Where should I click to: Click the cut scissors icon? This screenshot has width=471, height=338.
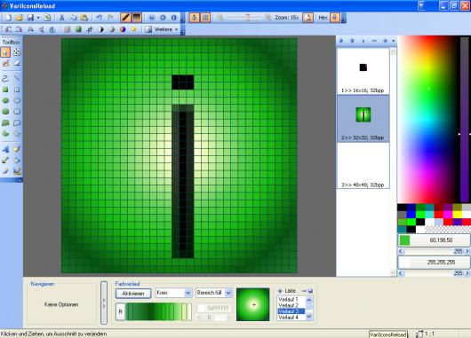[62, 18]
